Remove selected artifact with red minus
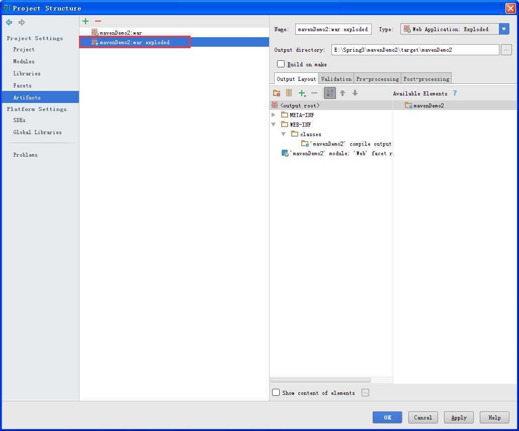 [98, 21]
